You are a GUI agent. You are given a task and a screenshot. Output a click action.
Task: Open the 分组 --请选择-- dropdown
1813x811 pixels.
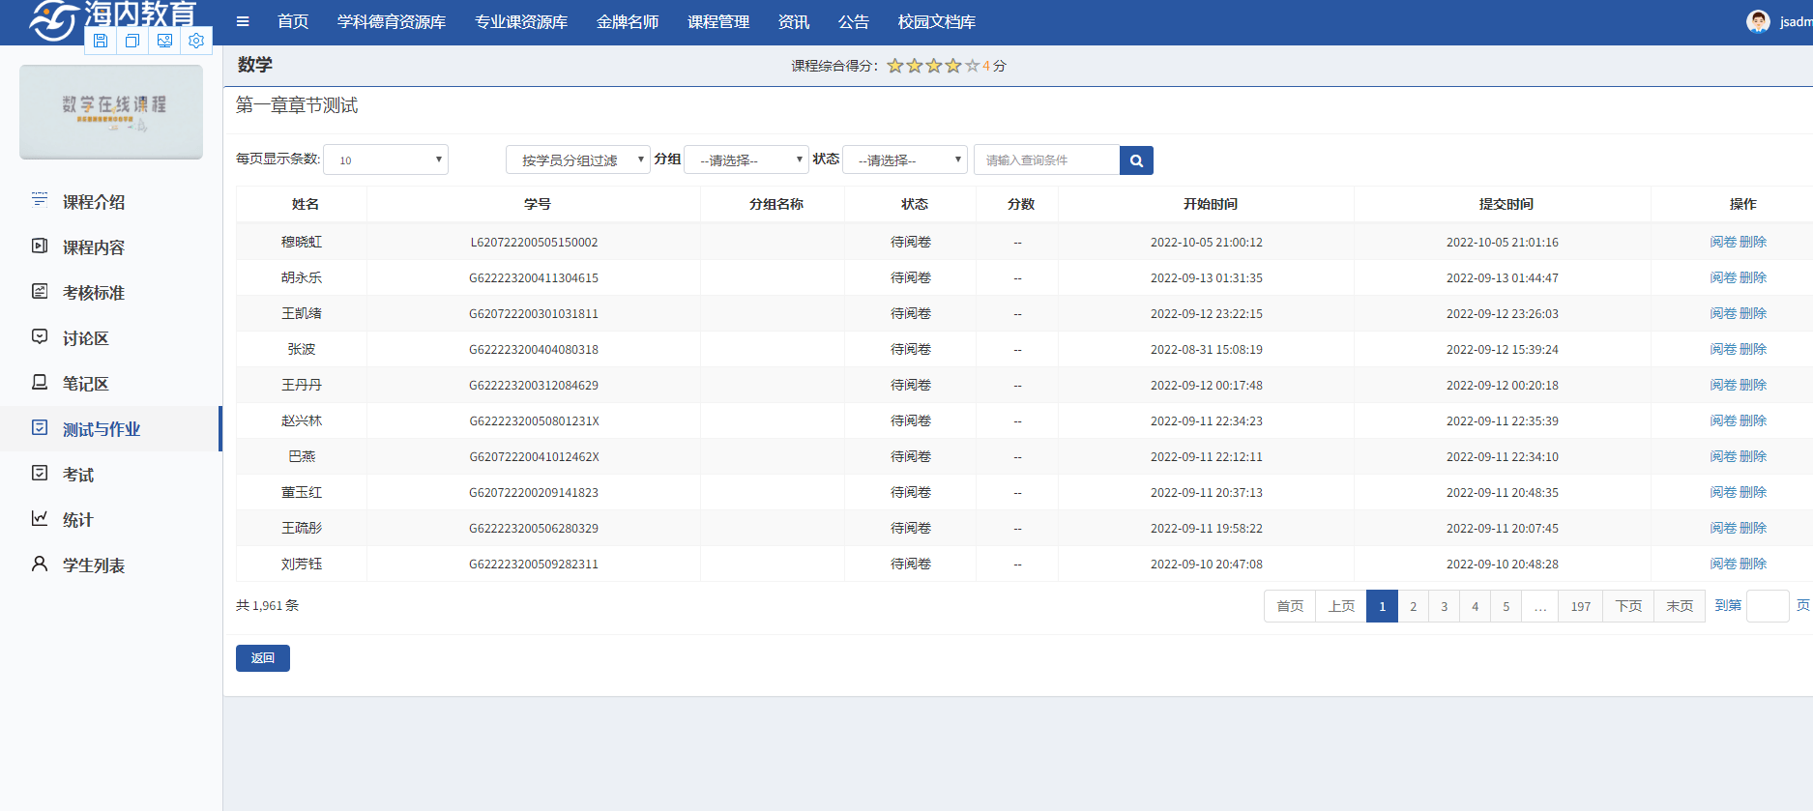coord(746,159)
